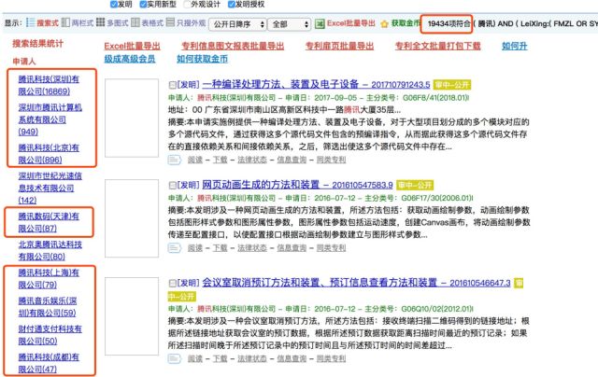This screenshot has width=598, height=377.
Task: Click 同类专利 under the 网页动画生成 result
Action: click(331, 248)
